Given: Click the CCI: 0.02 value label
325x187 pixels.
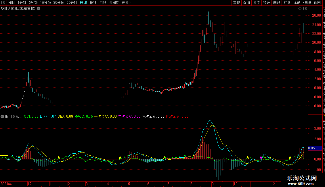Looking at the screenshot, I should [31, 117].
